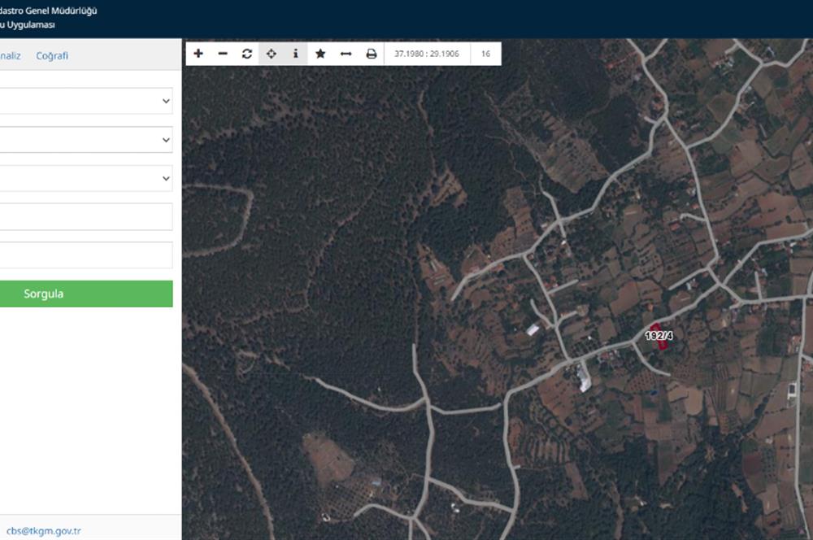The width and height of the screenshot is (813, 540).
Task: Click the zoom level indicator 16
Action: click(x=486, y=54)
